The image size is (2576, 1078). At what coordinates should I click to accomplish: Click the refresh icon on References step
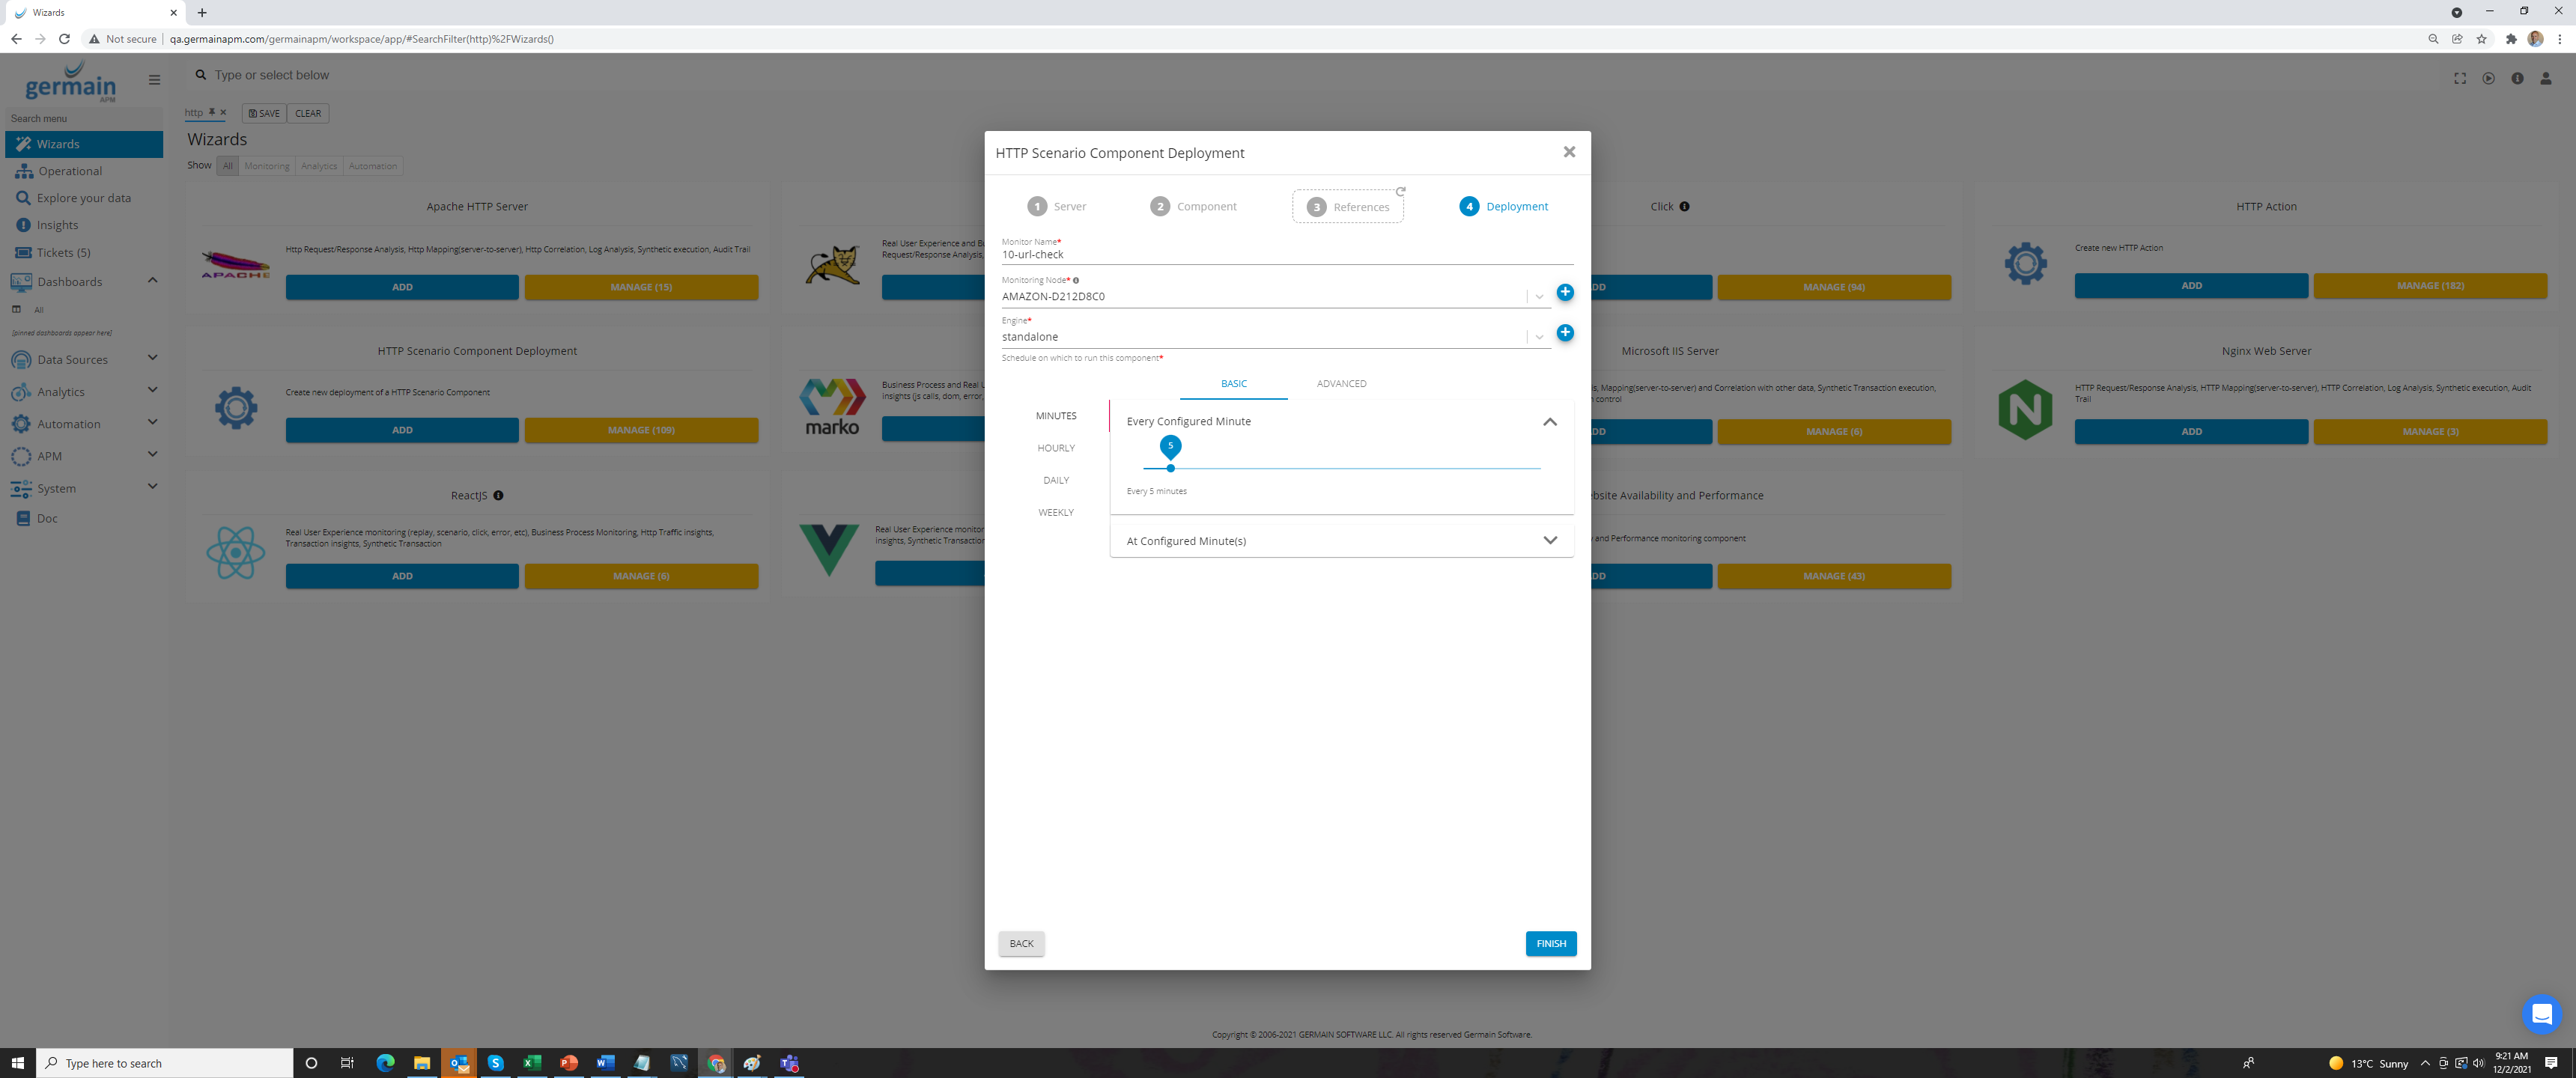point(1400,191)
